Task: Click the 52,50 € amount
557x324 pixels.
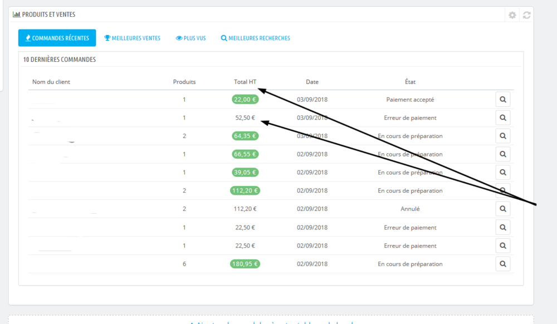Action: pos(245,118)
